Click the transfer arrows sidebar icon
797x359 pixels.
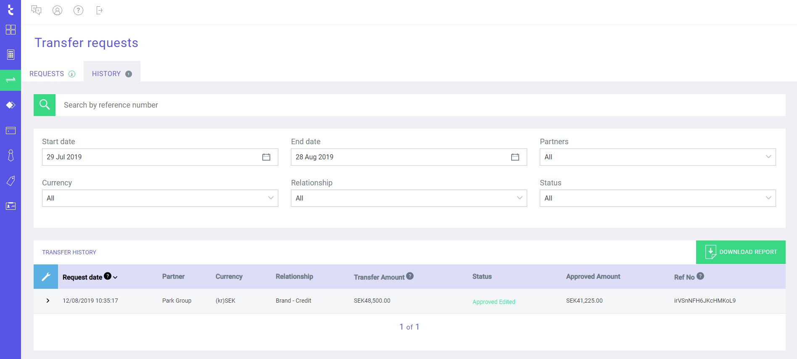pyautogui.click(x=11, y=80)
